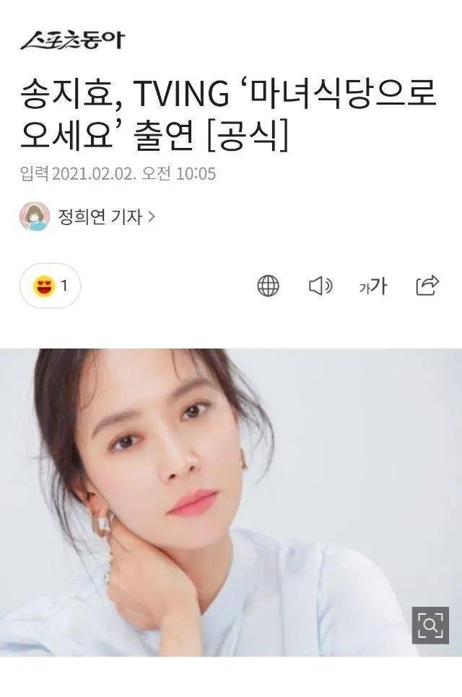Viewport: 462px width, 697px height.
Task: Expand the reporter chevron arrow
Action: click(x=151, y=217)
